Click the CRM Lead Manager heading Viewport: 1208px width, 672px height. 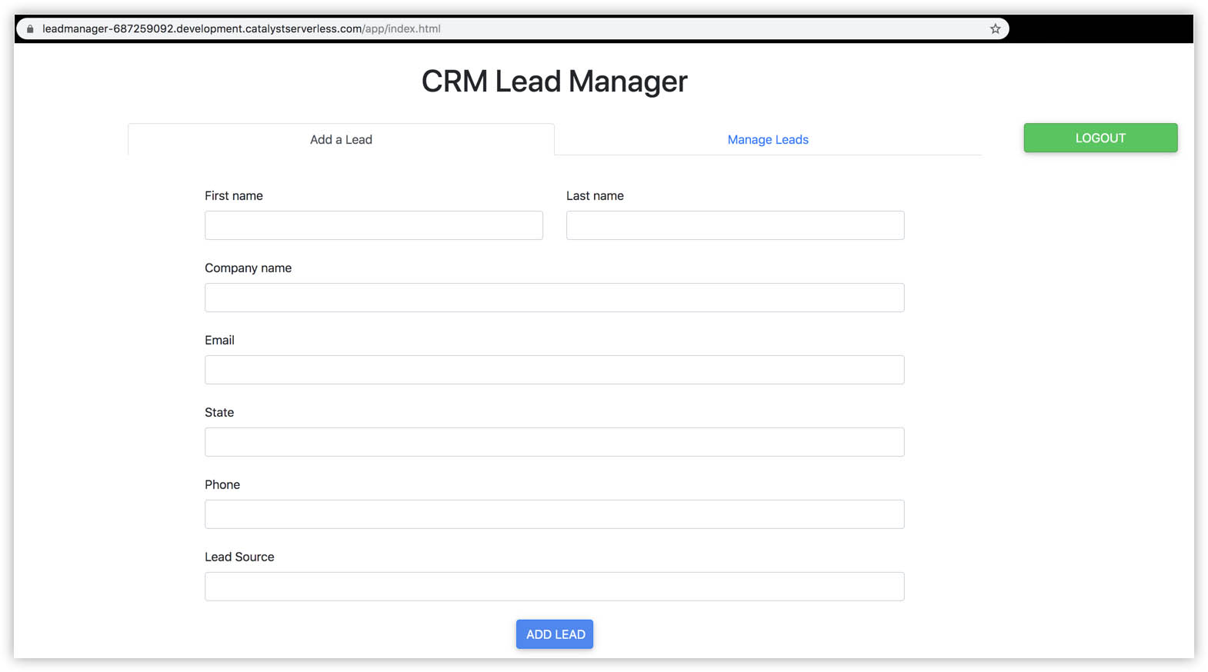coord(555,82)
